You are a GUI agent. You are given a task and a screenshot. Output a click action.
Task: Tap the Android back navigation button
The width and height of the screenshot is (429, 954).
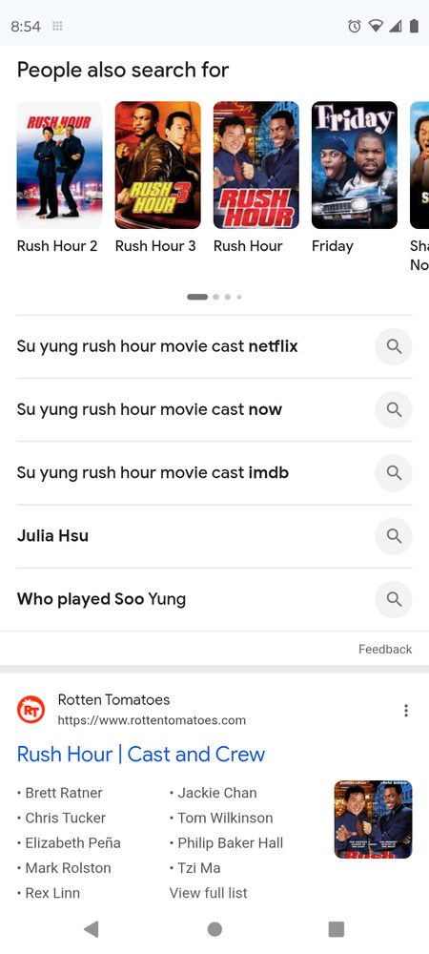(x=92, y=929)
